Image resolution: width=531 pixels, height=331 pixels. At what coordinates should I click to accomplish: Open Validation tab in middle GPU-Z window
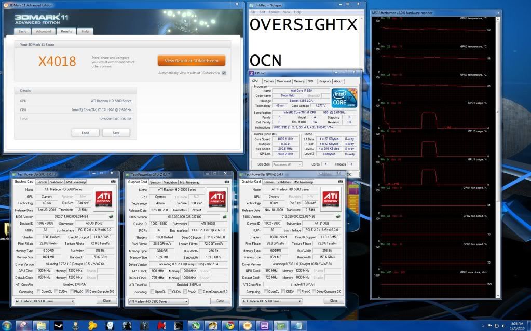[x=170, y=182]
